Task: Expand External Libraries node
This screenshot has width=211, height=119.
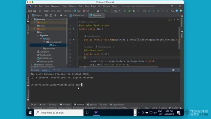Action: 32,65
